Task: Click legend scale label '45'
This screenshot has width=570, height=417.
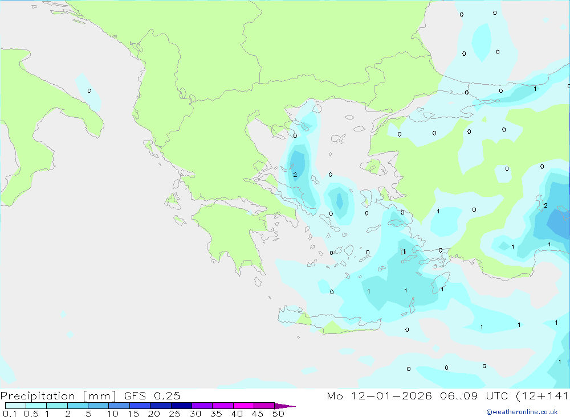Action: pyautogui.click(x=258, y=414)
